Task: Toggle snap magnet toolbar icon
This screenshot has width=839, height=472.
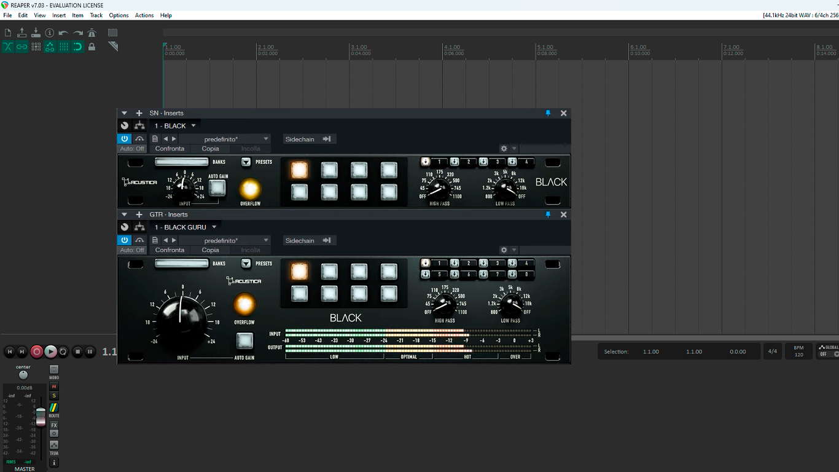Action: coord(78,47)
